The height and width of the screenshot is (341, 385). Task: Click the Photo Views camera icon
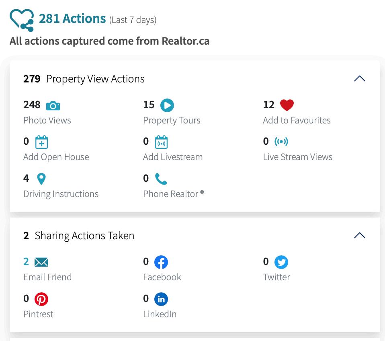pos(53,106)
